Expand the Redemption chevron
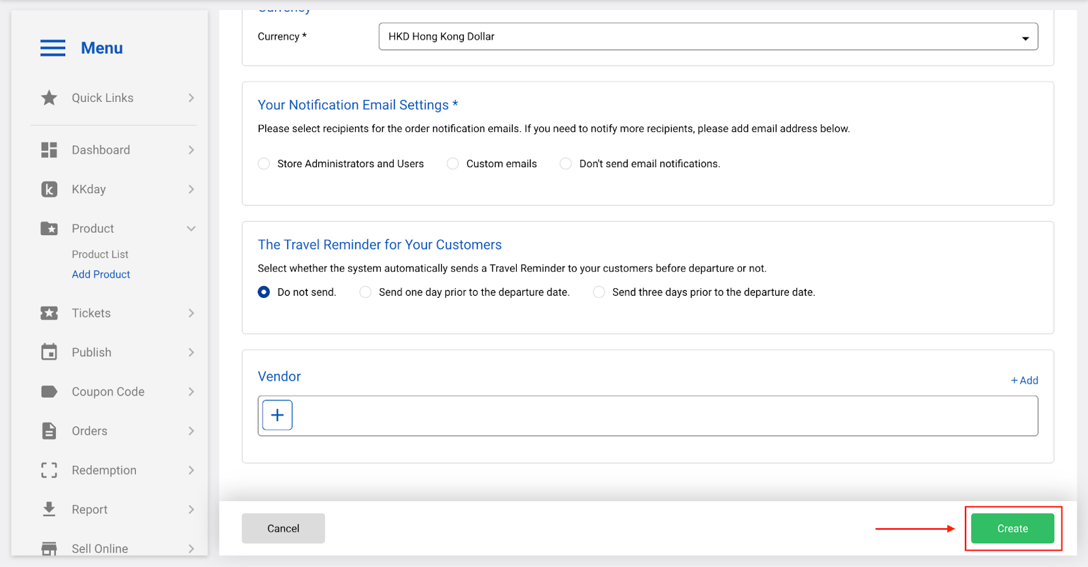This screenshot has width=1088, height=567. (191, 470)
